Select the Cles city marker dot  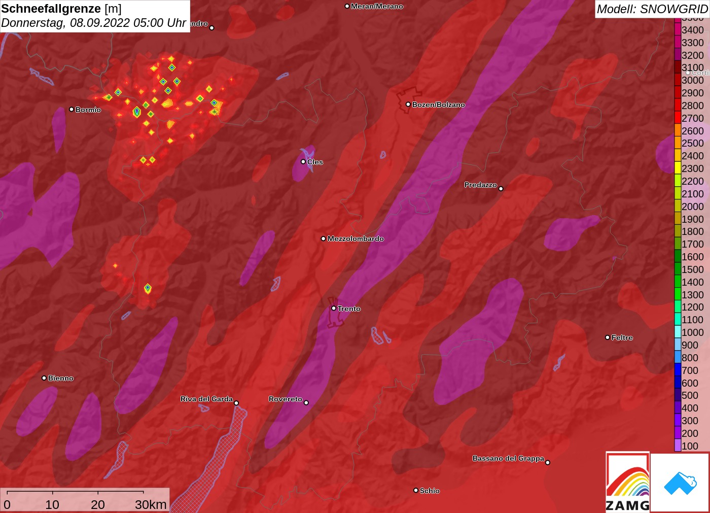(303, 162)
